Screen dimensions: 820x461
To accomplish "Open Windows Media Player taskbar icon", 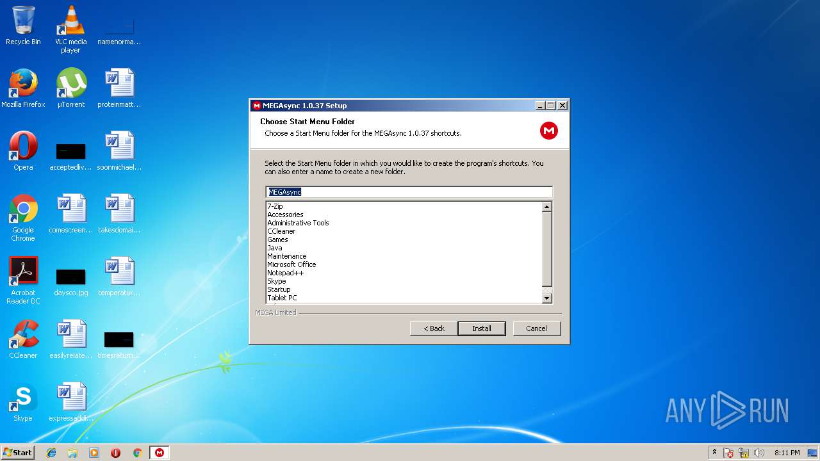I will pos(94,453).
